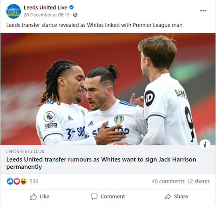The height and width of the screenshot is (205, 216).
Task: Click the red heart reaction icon
Action: pyautogui.click(x=17, y=181)
